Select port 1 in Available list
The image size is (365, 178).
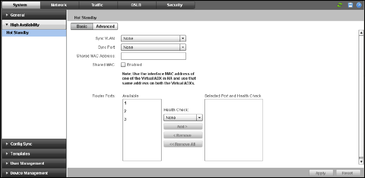(142, 103)
